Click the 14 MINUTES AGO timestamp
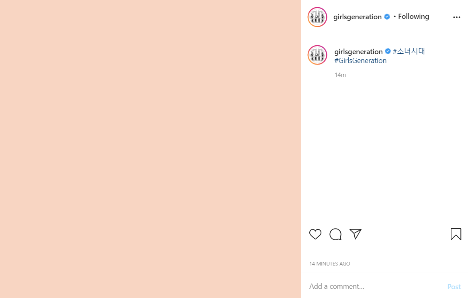This screenshot has width=468, height=298. click(329, 264)
